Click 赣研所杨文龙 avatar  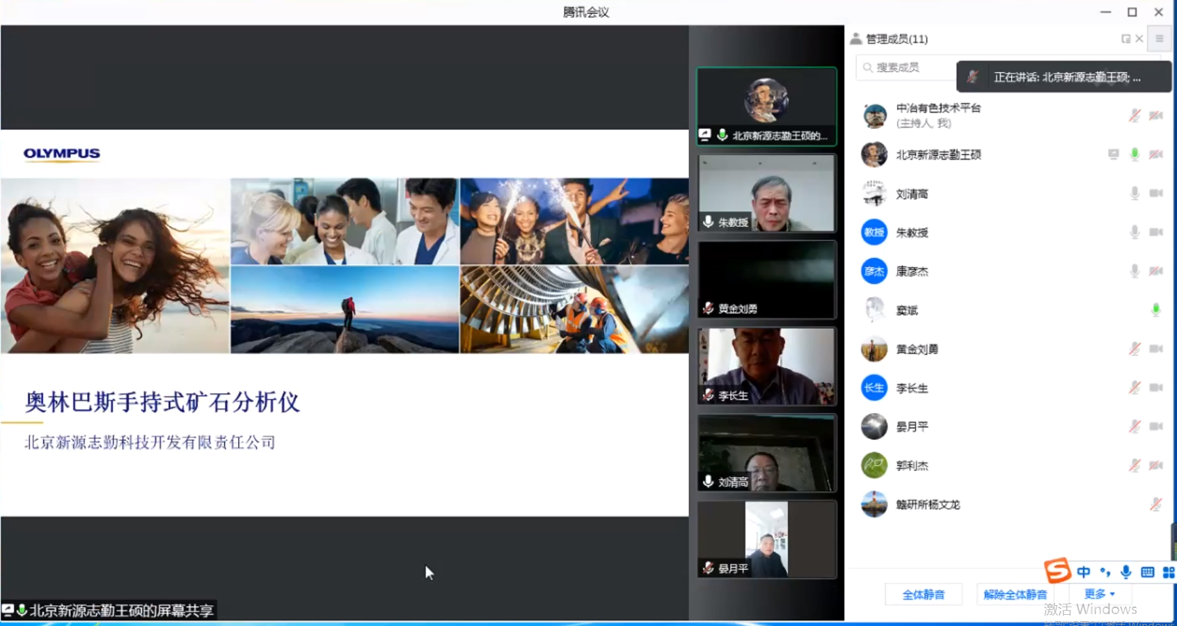click(874, 504)
